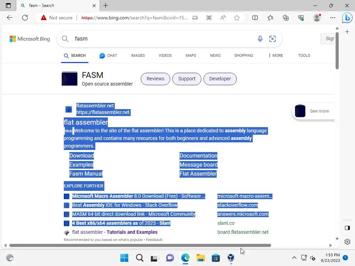Toggle the split screen icon
Image resolution: width=355 pixels, height=266 pixels.
tap(255, 18)
